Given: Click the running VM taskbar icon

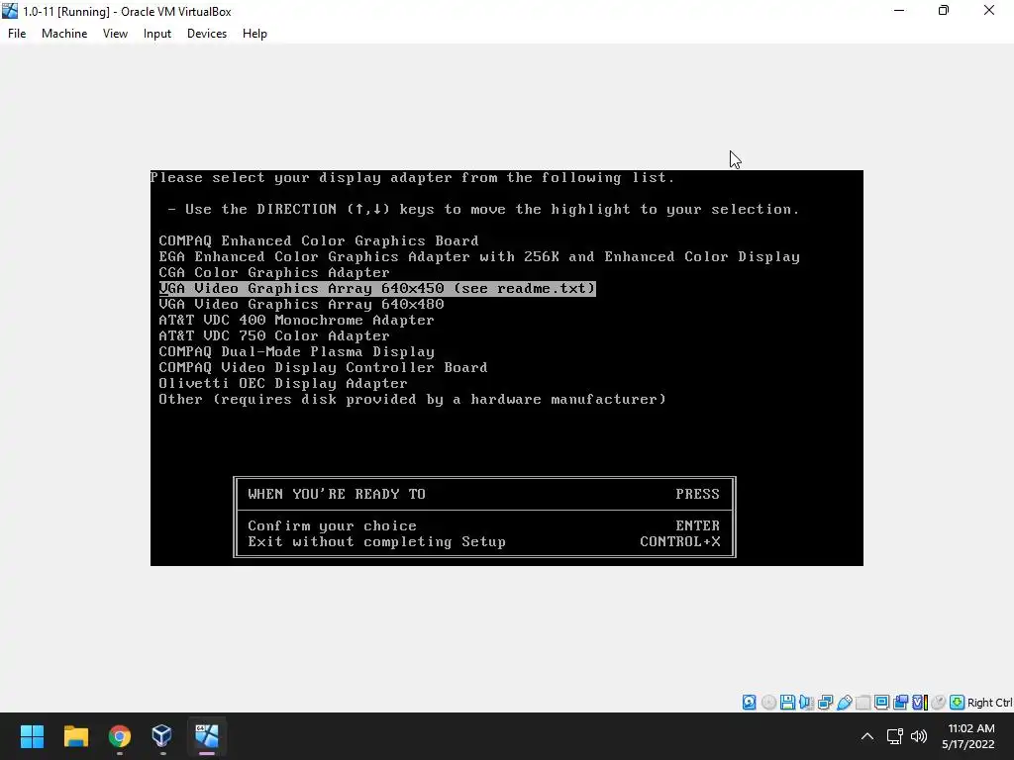Looking at the screenshot, I should (207, 736).
